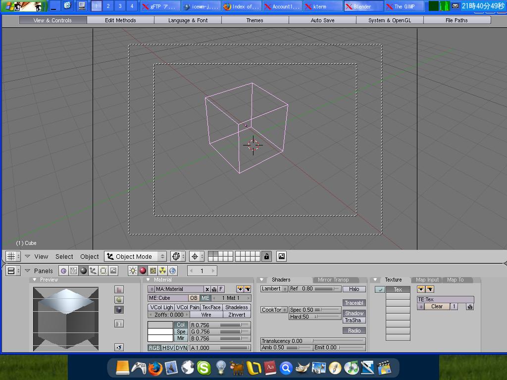Open the View menu

[x=41, y=256]
